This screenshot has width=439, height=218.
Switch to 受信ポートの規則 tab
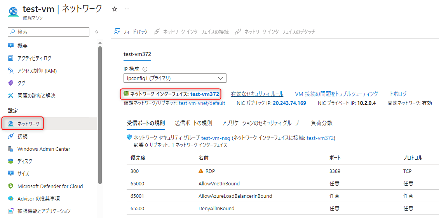146,123
